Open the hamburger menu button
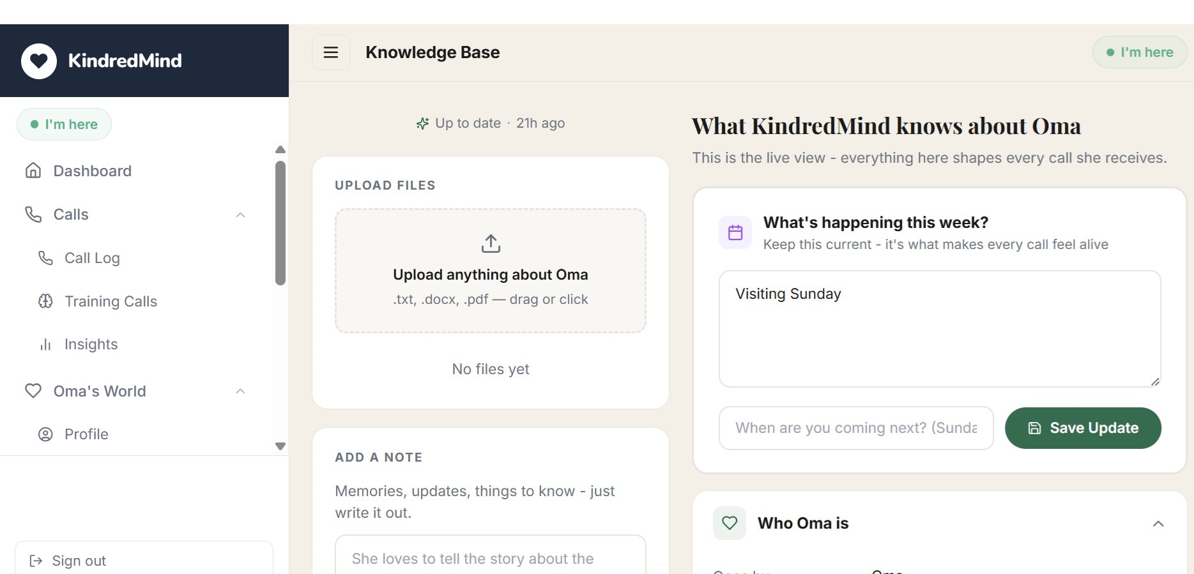This screenshot has width=1194, height=574. point(331,52)
